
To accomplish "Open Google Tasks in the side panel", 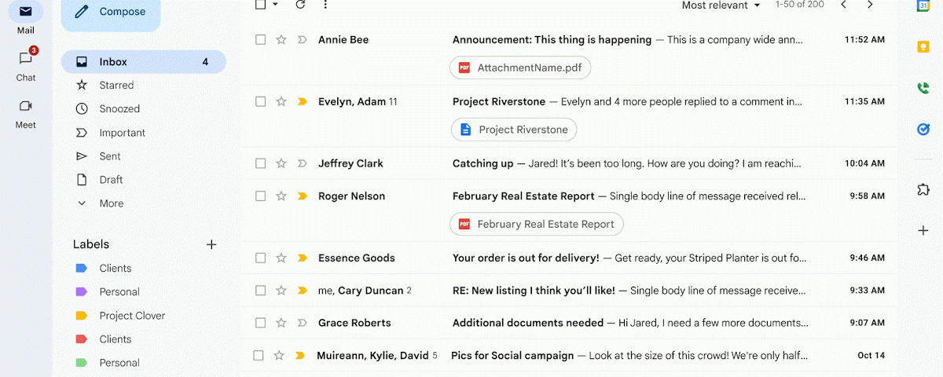I will tap(923, 130).
